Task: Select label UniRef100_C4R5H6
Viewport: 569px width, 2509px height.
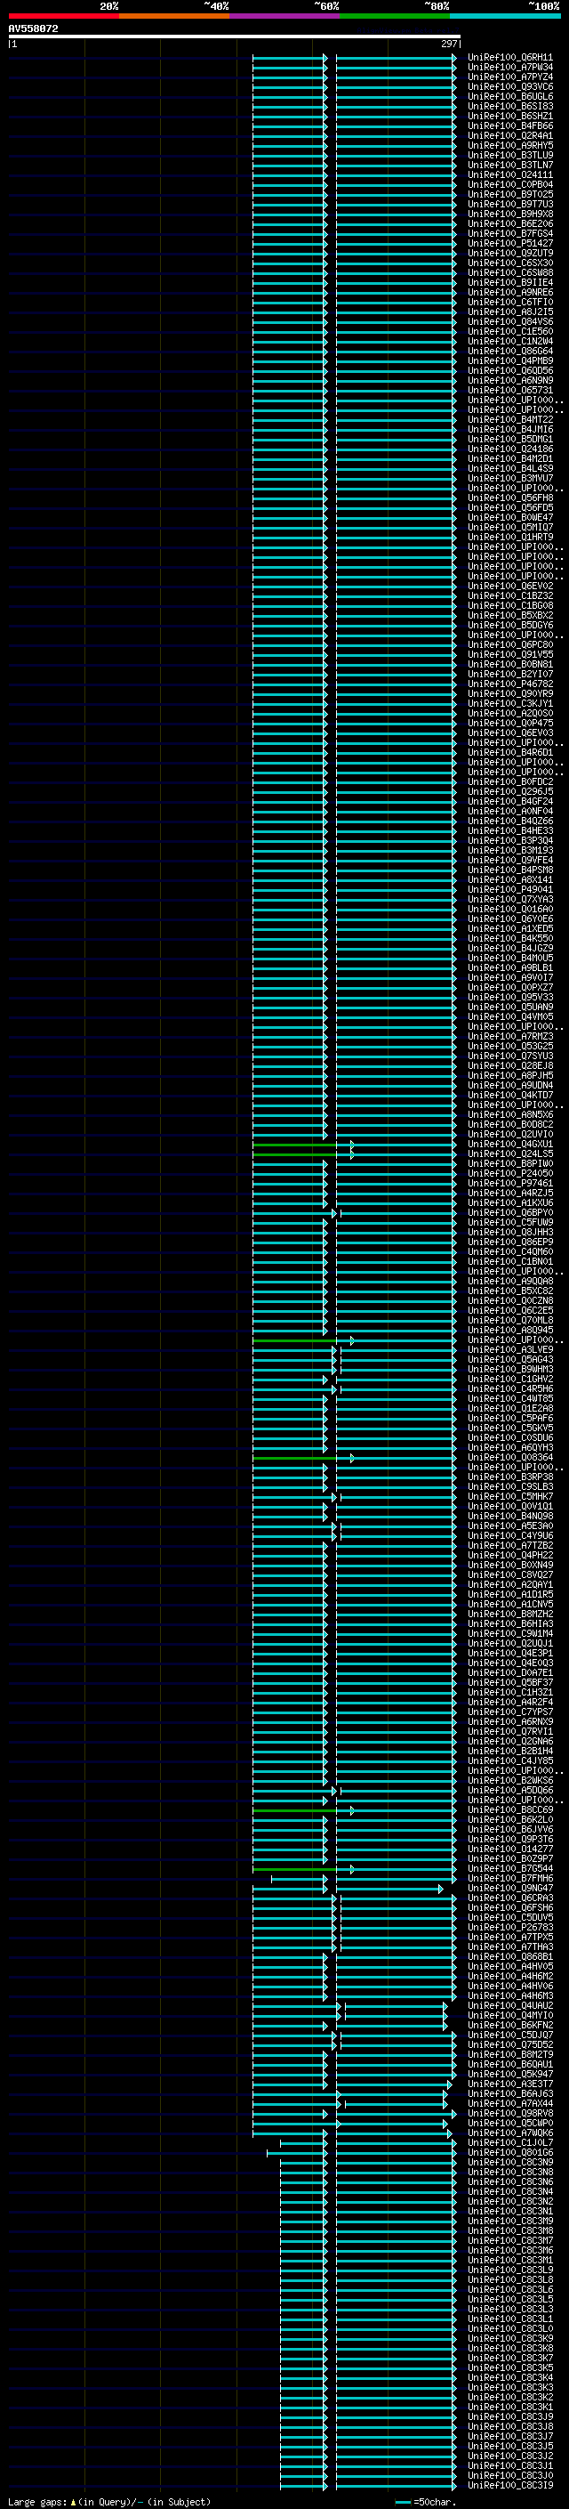Action: [x=510, y=1389]
